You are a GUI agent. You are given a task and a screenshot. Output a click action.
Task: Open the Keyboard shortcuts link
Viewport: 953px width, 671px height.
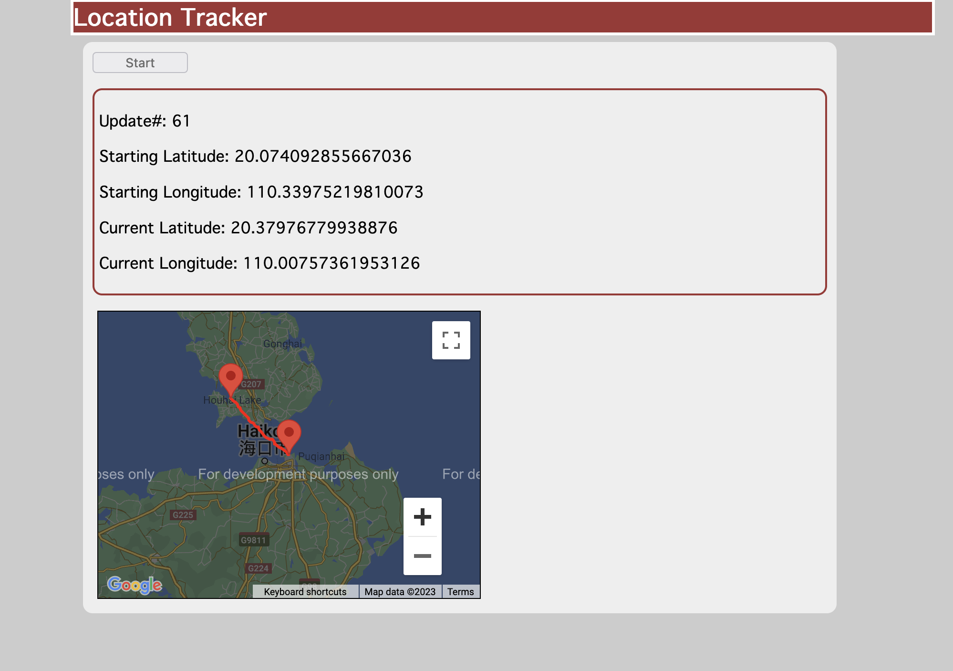305,592
